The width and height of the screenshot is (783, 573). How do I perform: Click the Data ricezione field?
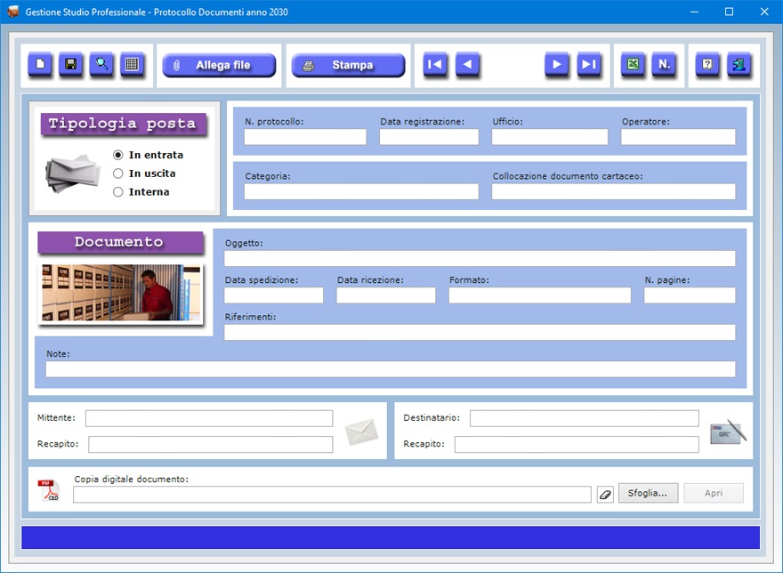[386, 295]
